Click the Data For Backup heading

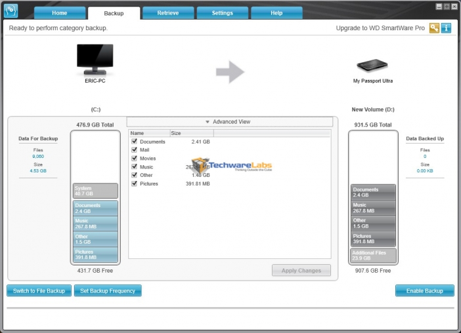pyautogui.click(x=38, y=138)
